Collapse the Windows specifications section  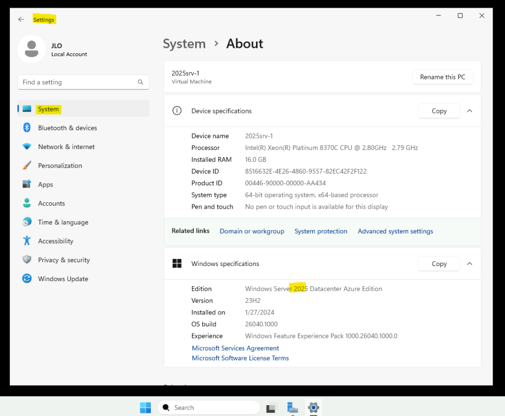click(469, 264)
